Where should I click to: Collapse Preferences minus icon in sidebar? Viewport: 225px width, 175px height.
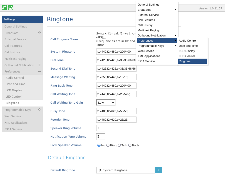coord(40,71)
